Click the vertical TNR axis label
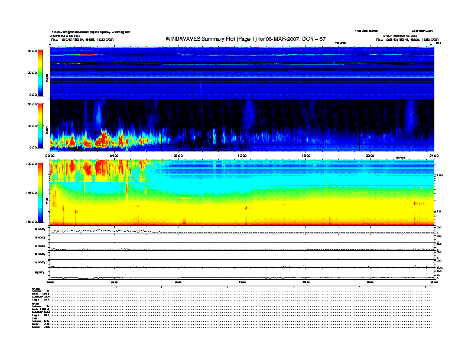Viewport: 468px width, 362px height. pos(47,202)
